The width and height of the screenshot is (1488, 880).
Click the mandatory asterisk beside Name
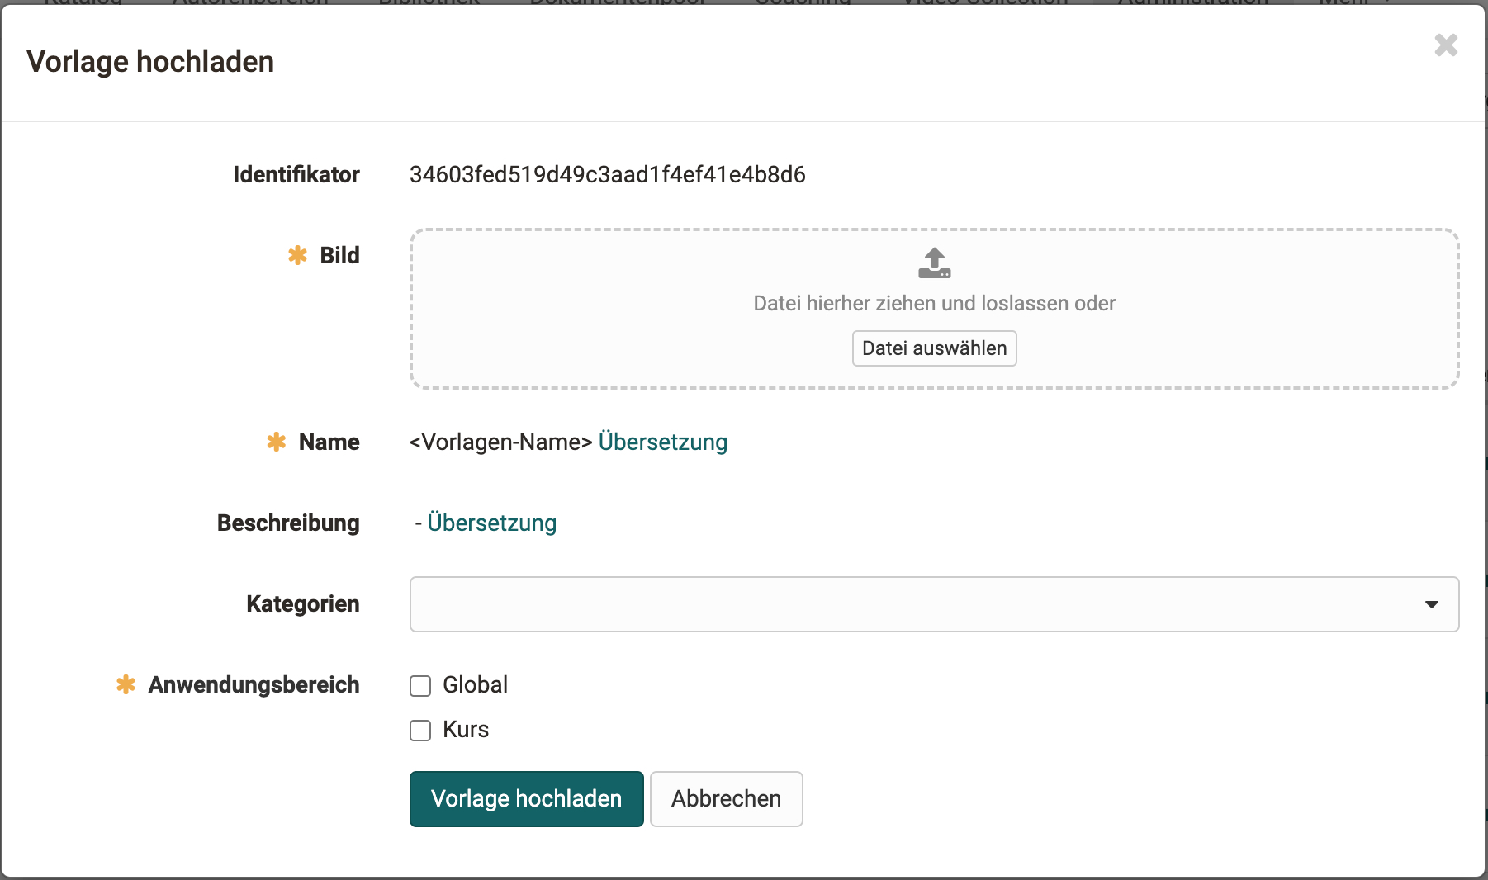point(276,442)
